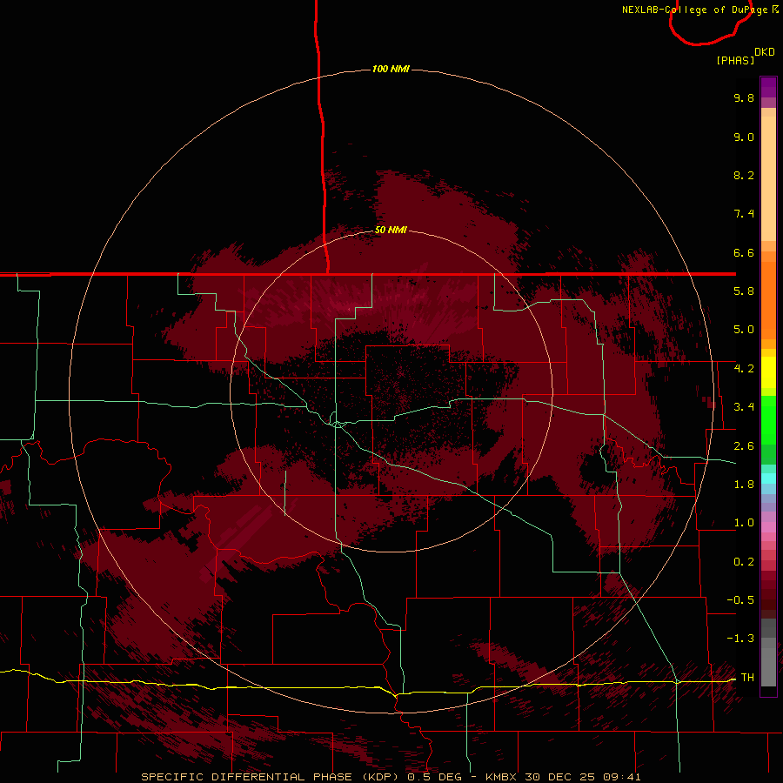The image size is (783, 783).
Task: Click the 1.0 value on color scale
Action: point(744,523)
